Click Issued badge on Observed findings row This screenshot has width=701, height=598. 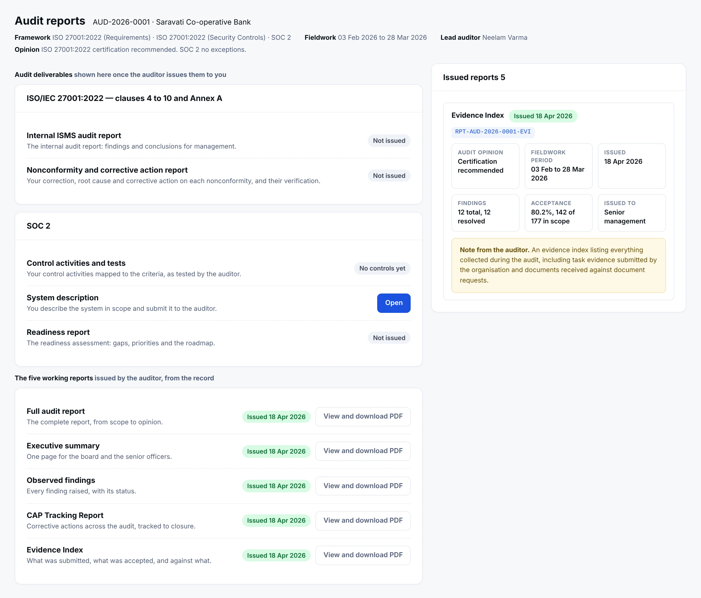click(x=276, y=486)
